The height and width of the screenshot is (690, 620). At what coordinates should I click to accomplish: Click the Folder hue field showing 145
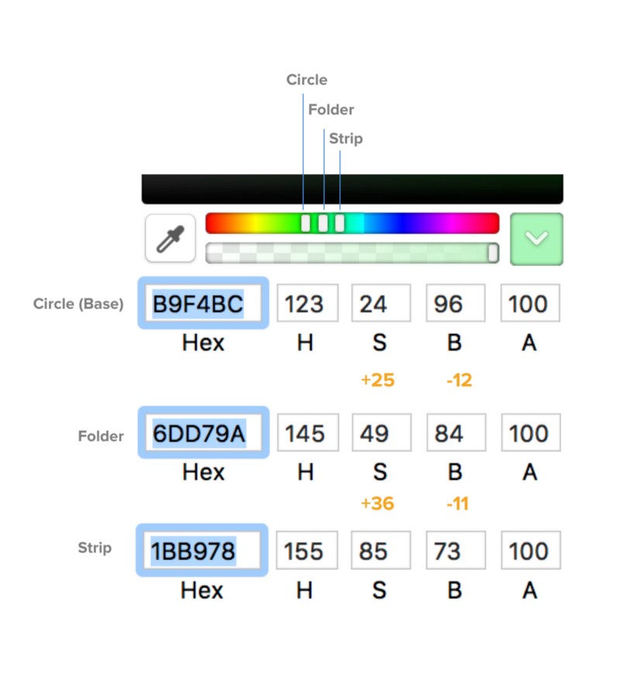pyautogui.click(x=307, y=433)
